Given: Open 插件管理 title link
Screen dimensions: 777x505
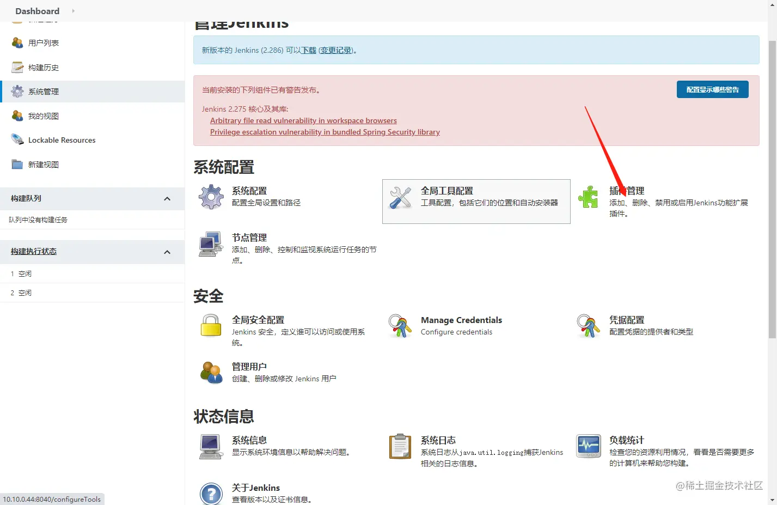Looking at the screenshot, I should (x=627, y=191).
